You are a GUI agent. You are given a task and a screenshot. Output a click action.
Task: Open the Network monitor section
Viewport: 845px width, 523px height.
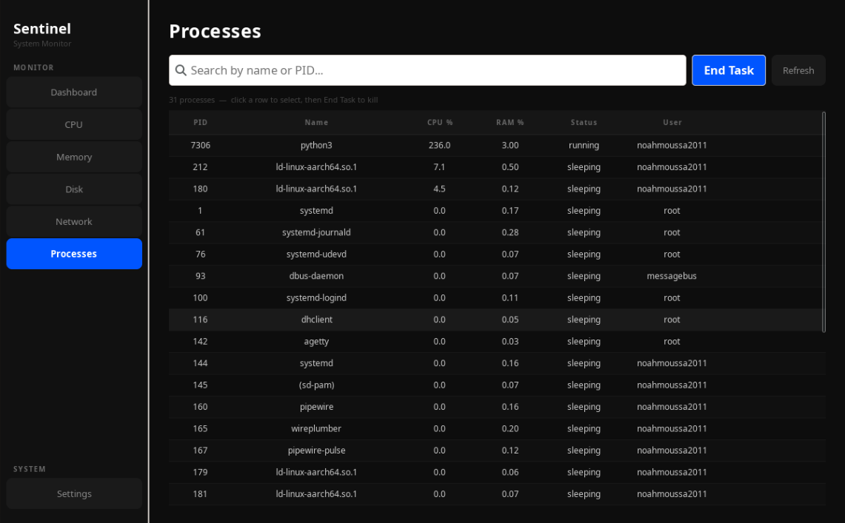click(73, 221)
